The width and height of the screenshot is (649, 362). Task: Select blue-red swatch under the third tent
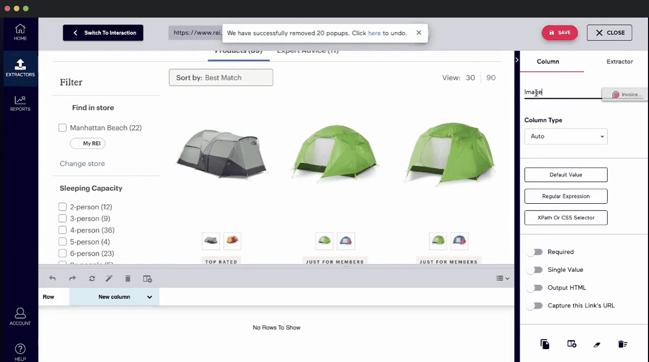point(460,240)
